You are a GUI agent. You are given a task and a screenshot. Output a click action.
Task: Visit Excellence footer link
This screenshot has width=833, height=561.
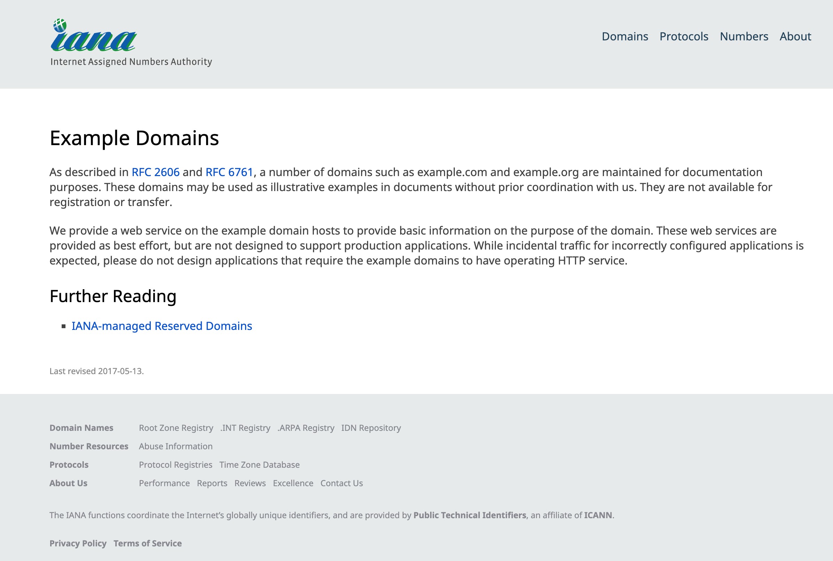click(293, 483)
